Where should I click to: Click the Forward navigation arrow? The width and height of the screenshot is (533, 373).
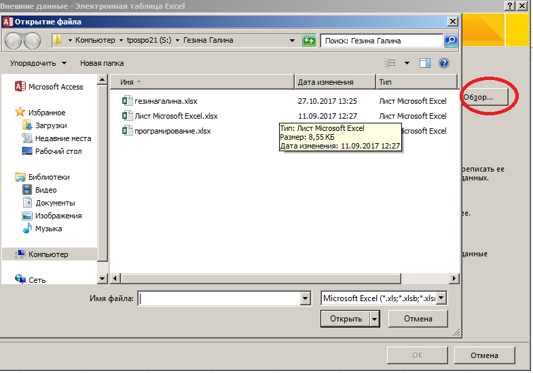[33, 41]
